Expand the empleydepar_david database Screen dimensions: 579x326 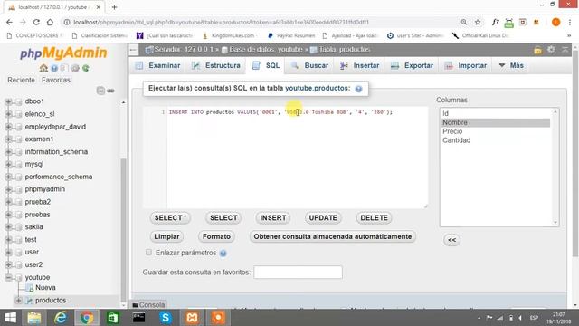(8, 127)
